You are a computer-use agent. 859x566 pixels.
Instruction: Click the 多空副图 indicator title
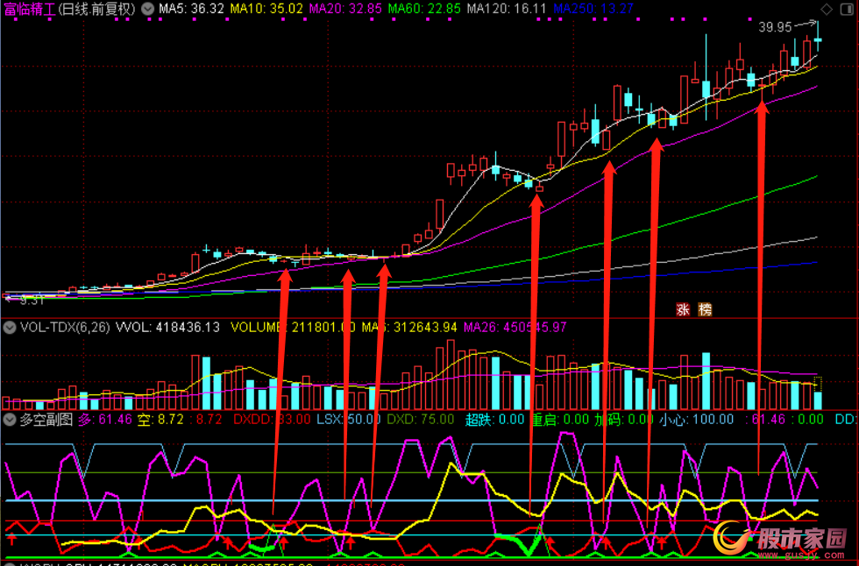click(46, 420)
